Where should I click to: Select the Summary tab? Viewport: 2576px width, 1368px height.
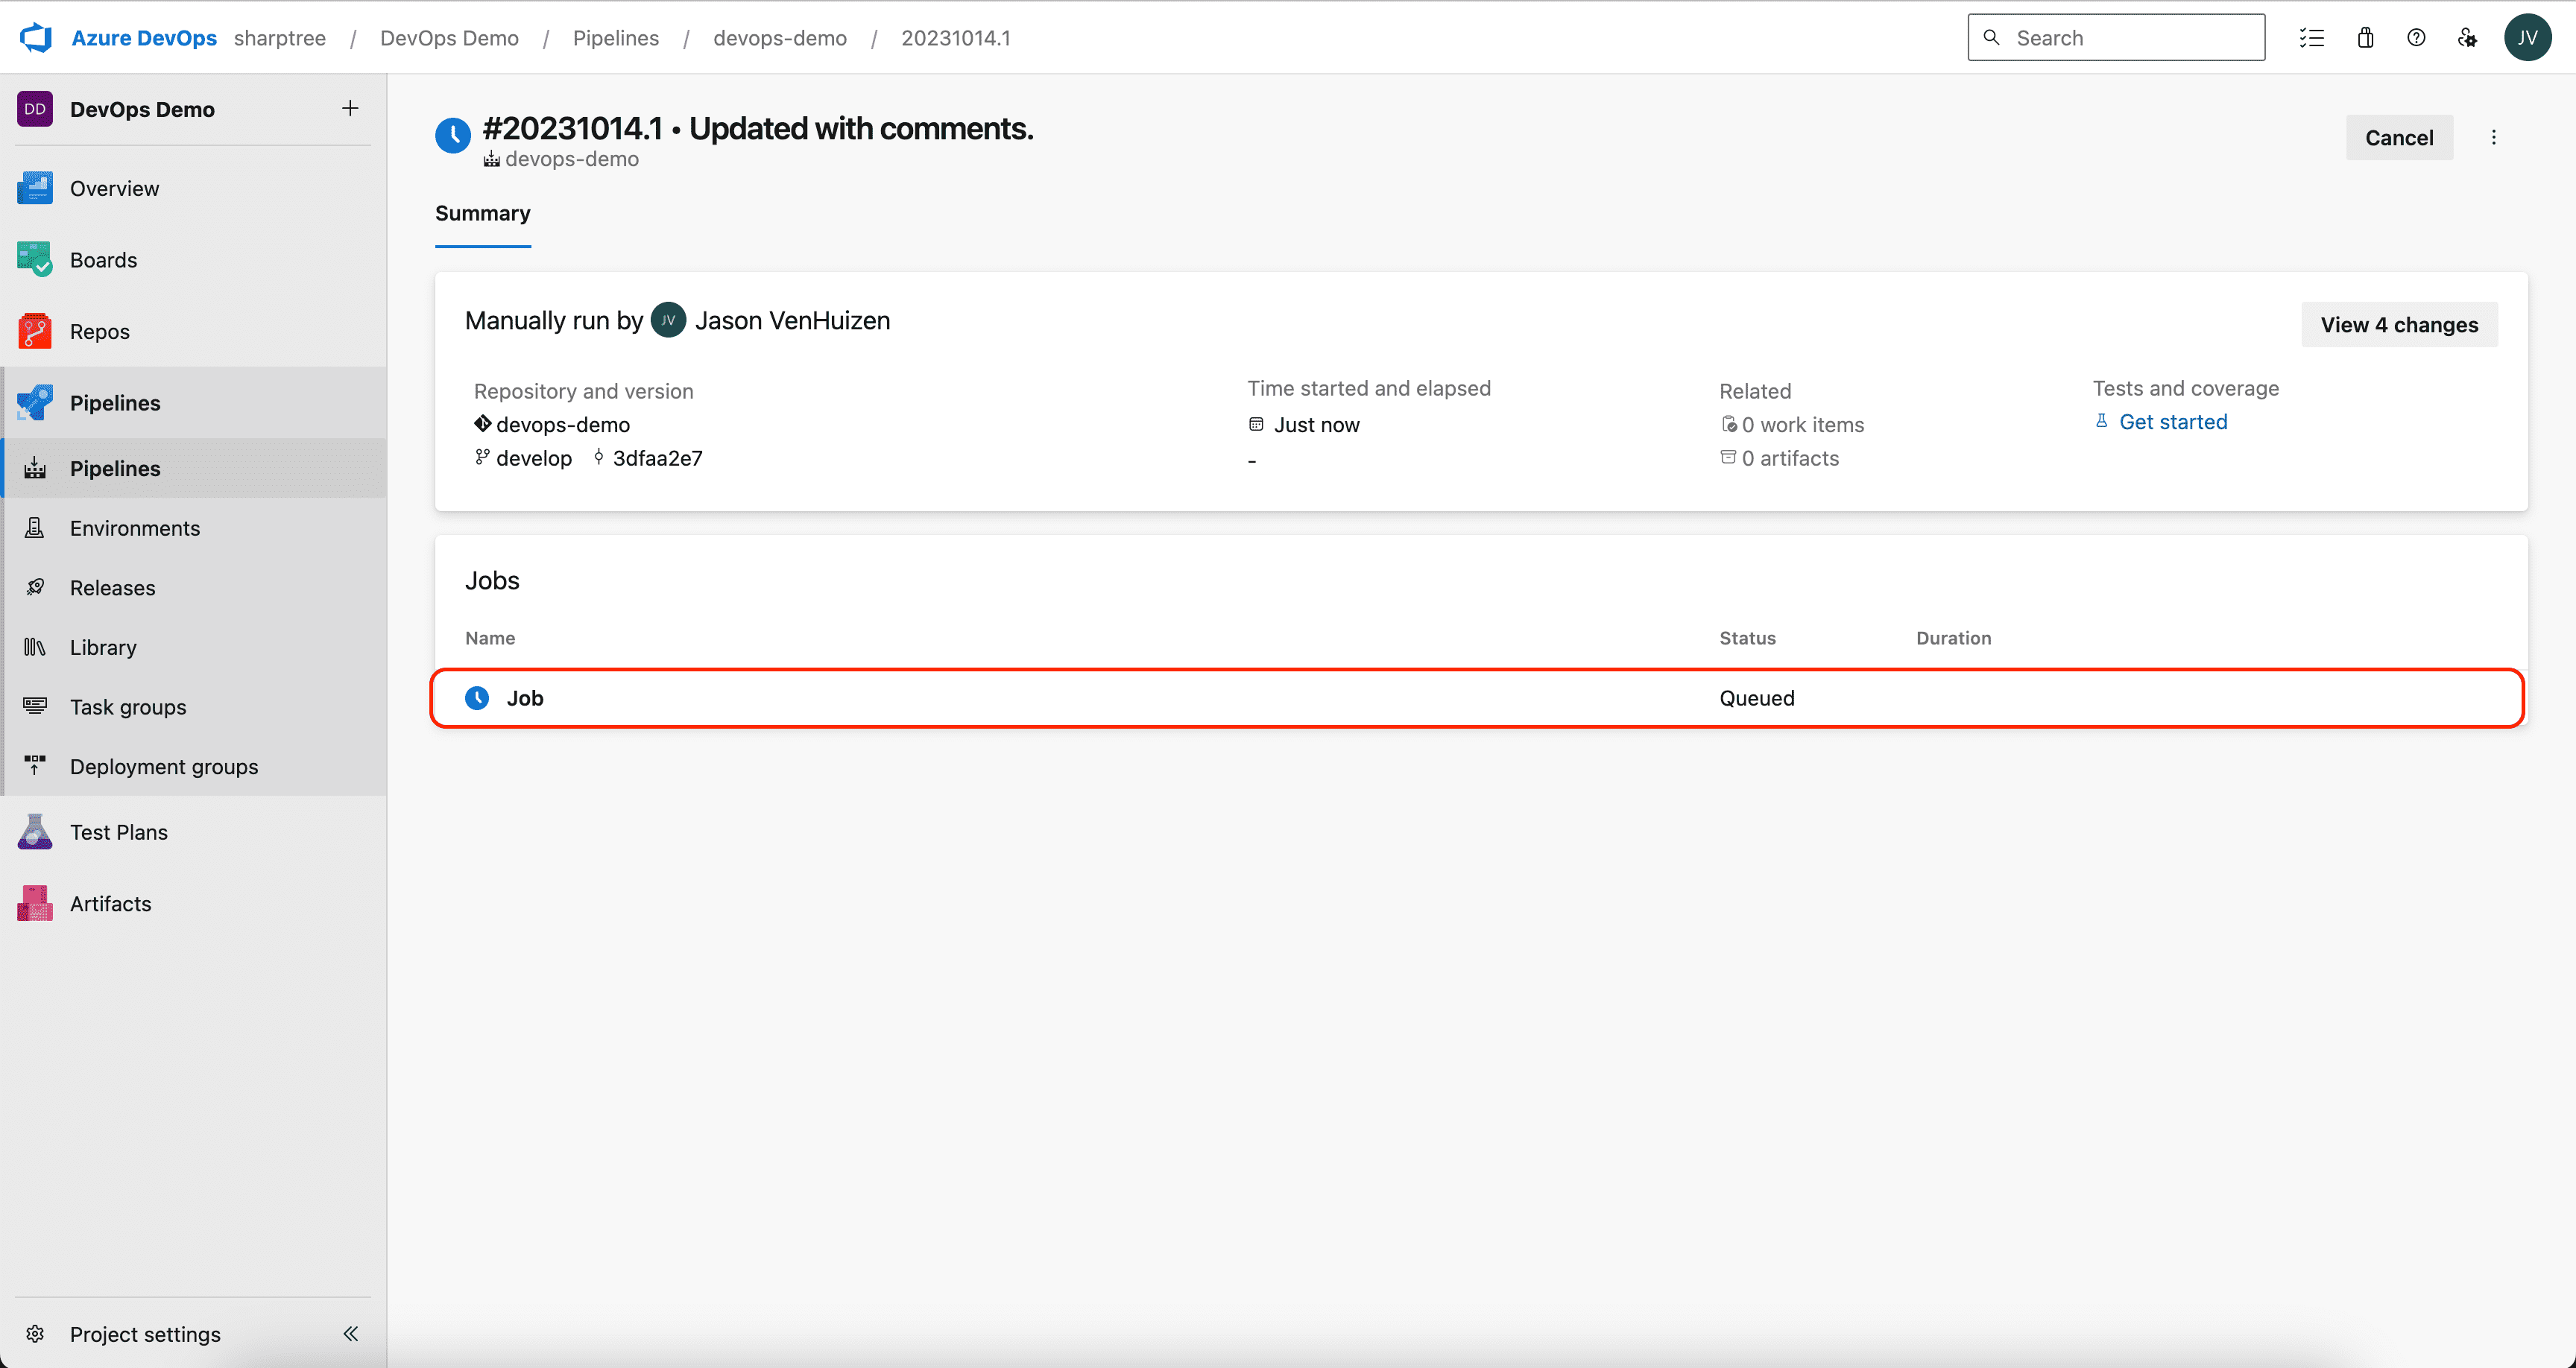[x=483, y=214]
